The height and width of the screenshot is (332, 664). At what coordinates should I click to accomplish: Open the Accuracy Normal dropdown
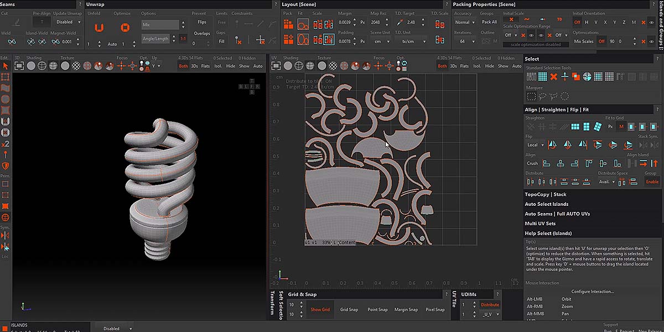(x=464, y=22)
